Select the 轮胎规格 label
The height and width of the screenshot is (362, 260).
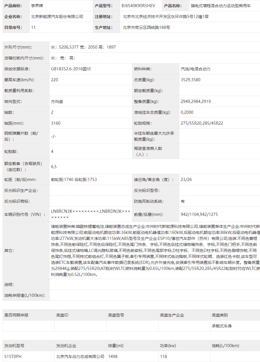(x=143, y=123)
